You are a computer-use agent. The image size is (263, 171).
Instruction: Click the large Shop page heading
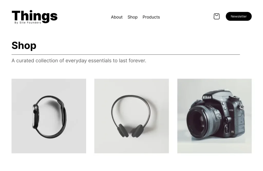(24, 46)
